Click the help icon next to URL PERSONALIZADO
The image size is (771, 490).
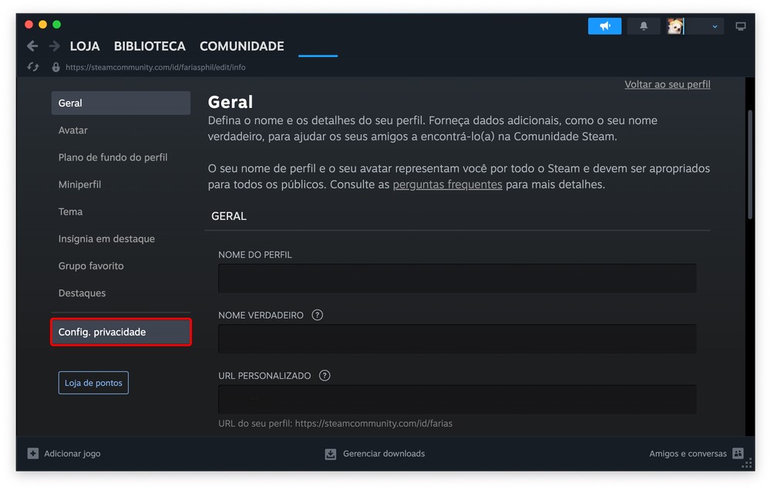click(x=325, y=375)
